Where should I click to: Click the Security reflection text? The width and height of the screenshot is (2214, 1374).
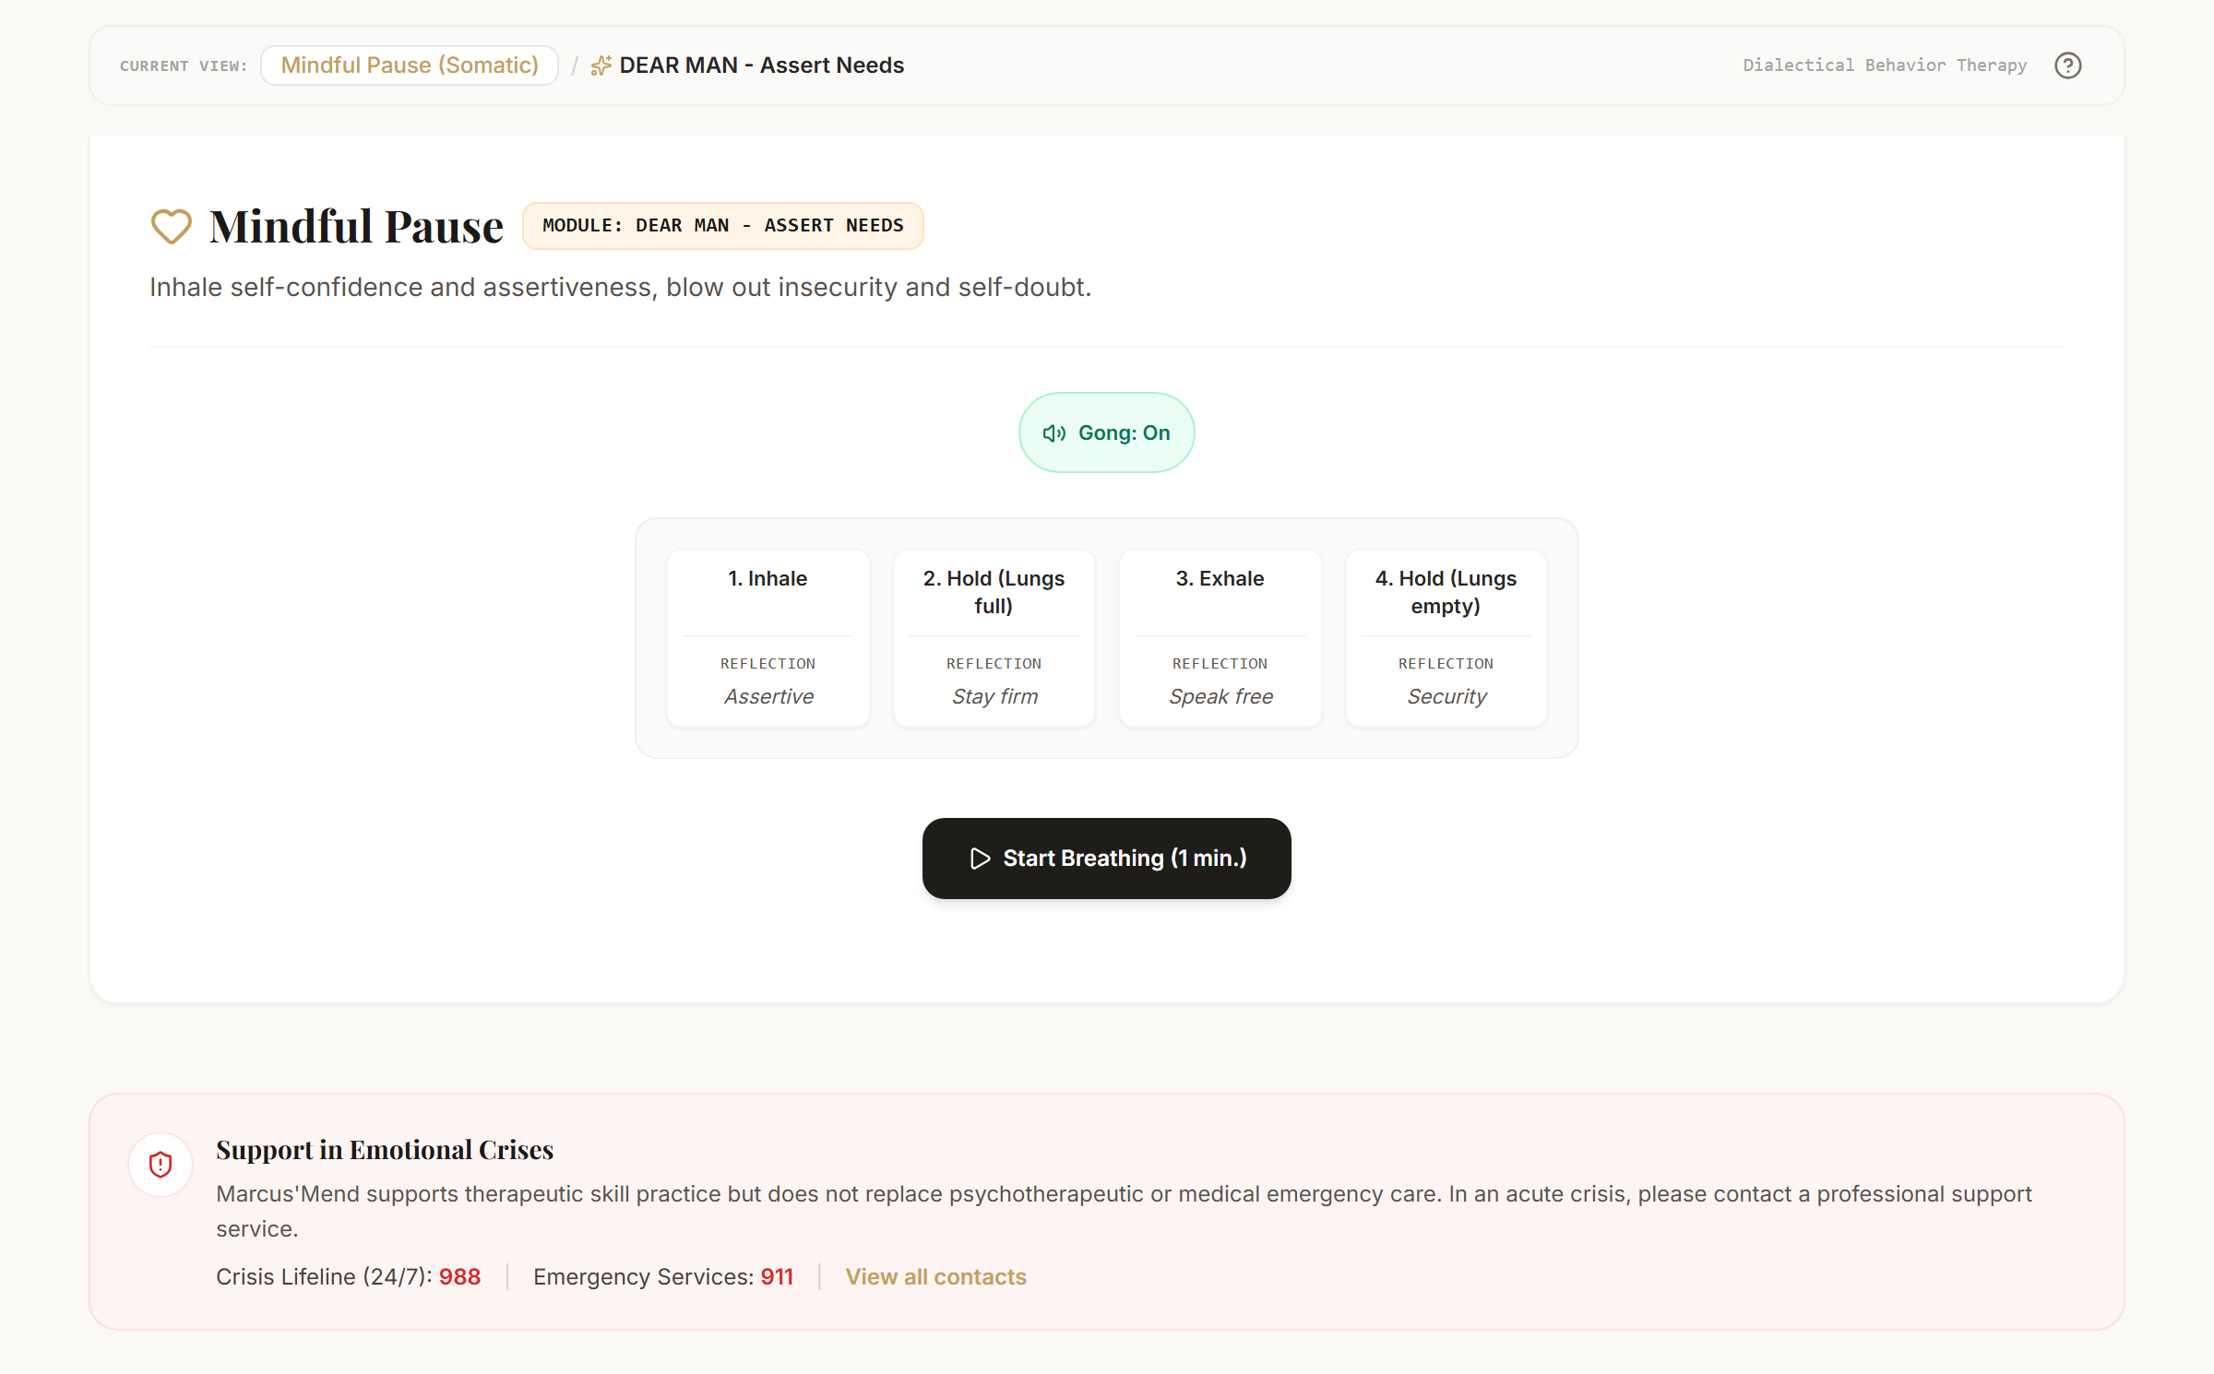1446,696
